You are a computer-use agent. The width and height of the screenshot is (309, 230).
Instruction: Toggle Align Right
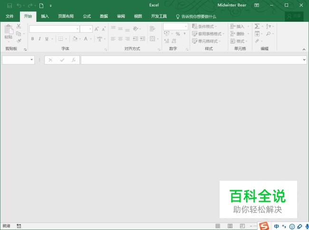[x=127, y=39]
